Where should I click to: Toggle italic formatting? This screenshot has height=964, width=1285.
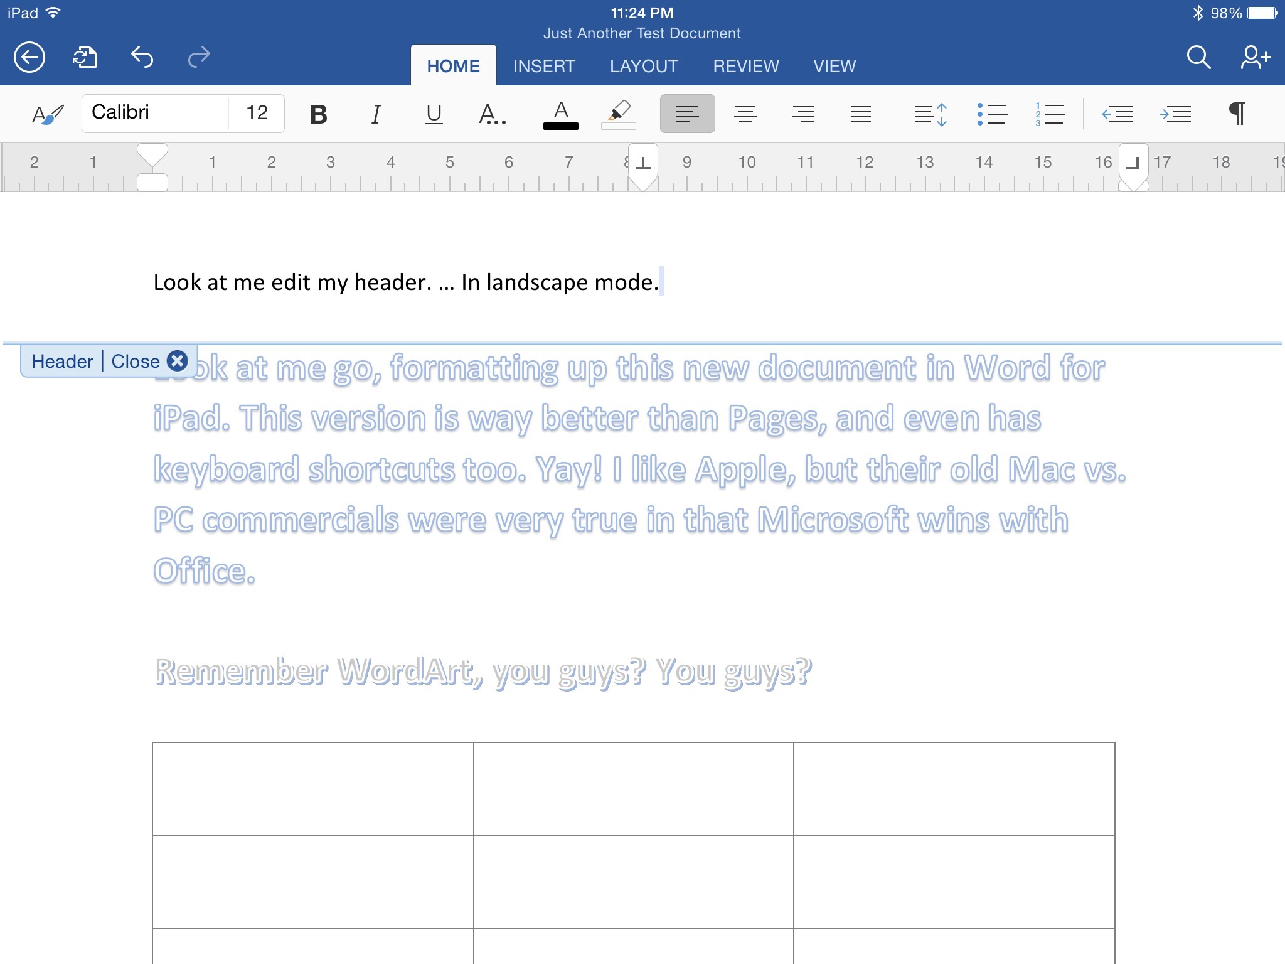tap(375, 114)
